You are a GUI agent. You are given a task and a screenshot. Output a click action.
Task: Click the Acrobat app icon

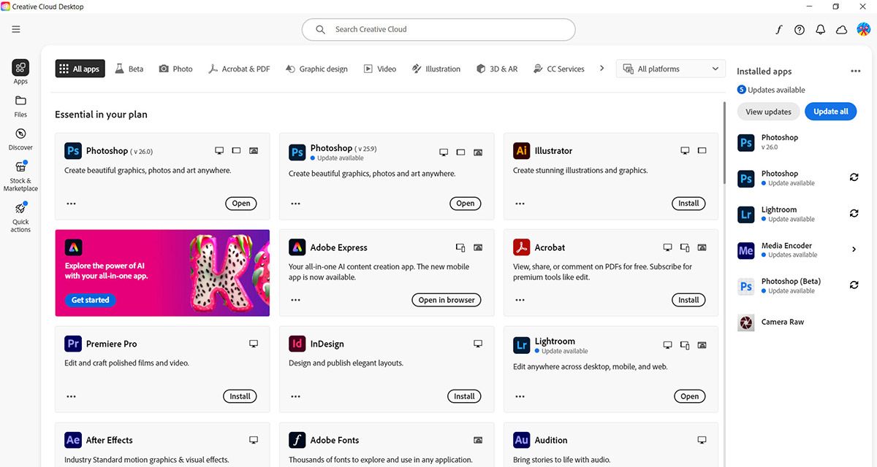[521, 247]
